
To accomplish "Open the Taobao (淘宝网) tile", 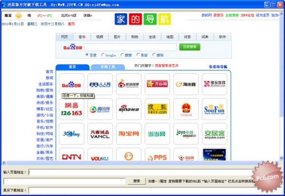I will 129,134.
